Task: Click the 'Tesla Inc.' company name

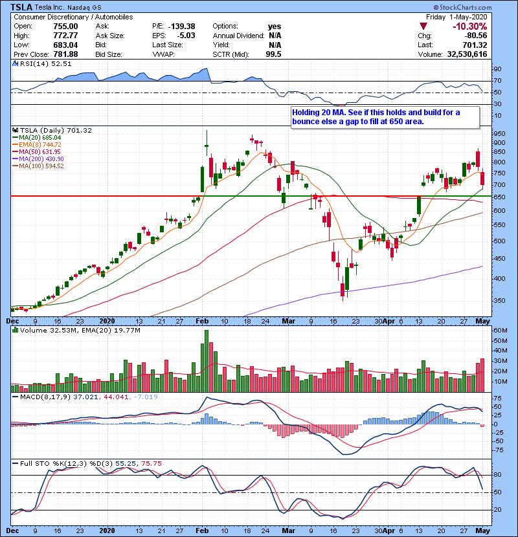Action: (49, 7)
